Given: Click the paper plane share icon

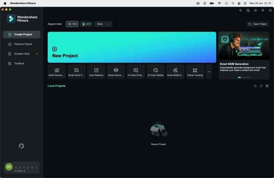Looking at the screenshot, I should point(240,10).
